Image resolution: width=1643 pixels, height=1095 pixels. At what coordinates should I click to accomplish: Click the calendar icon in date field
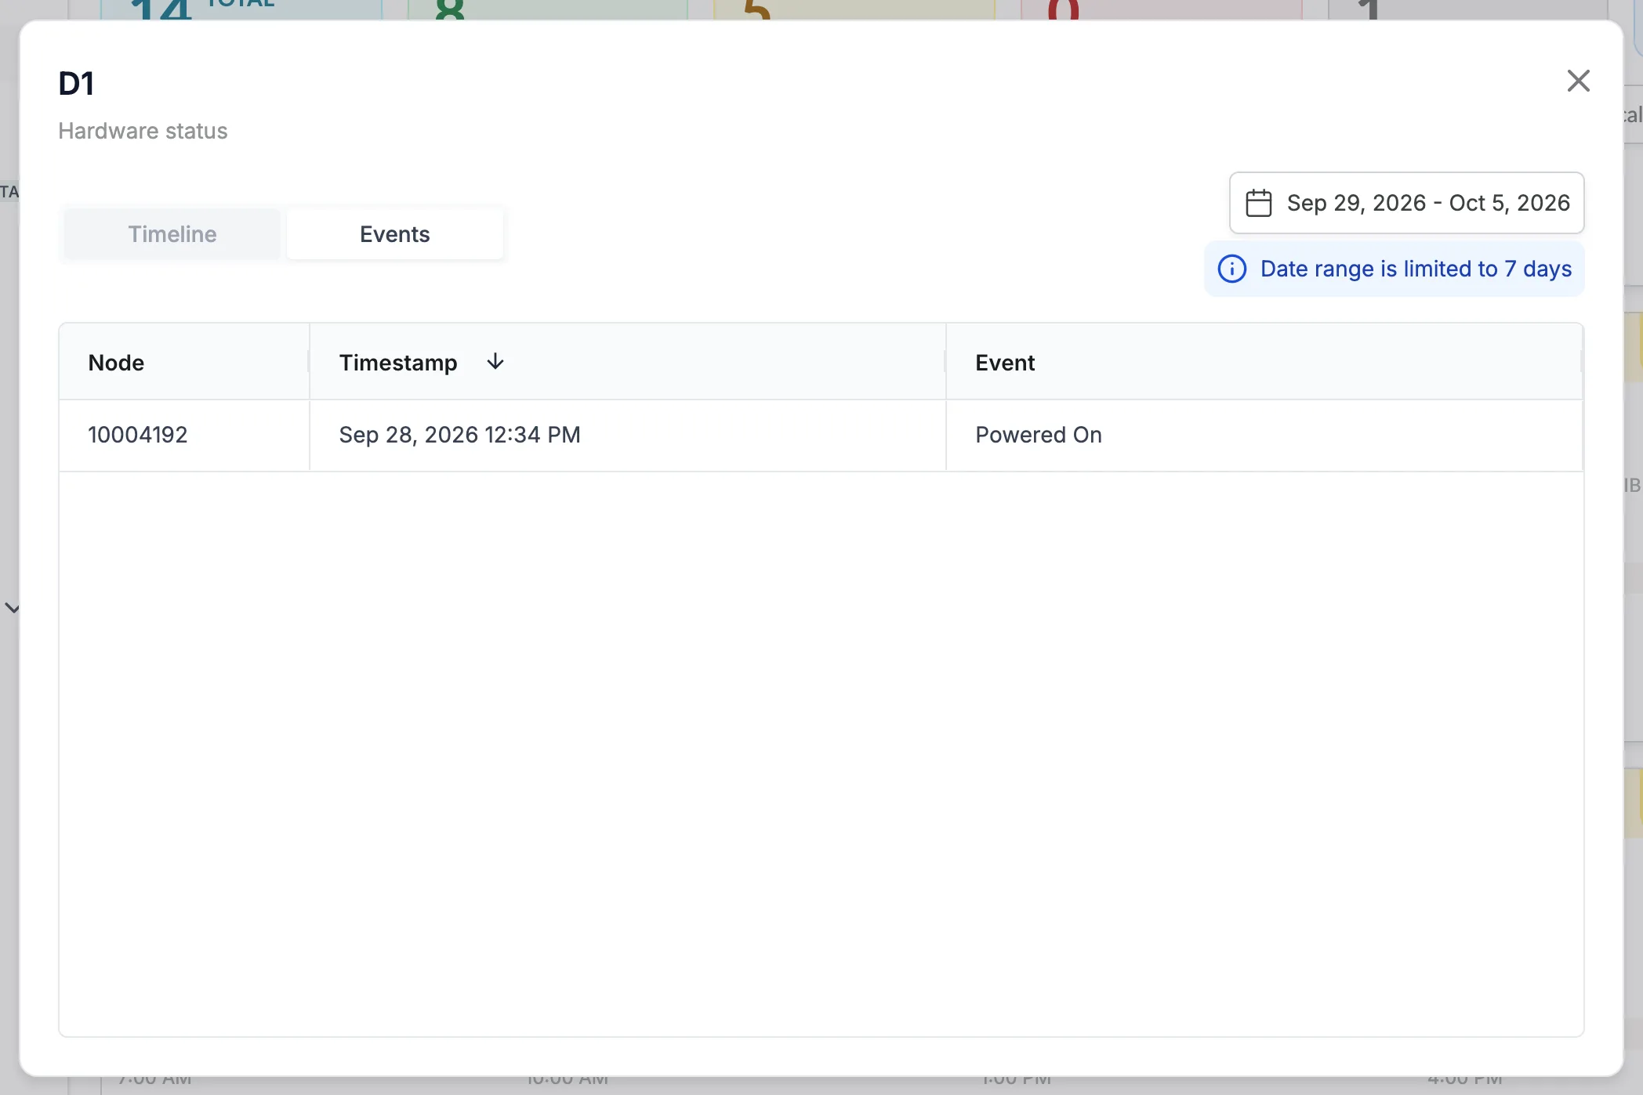pyautogui.click(x=1259, y=203)
